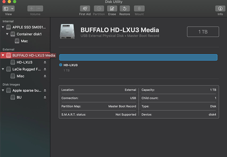
Task: Click the Internal section header
Action: coord(8,21)
